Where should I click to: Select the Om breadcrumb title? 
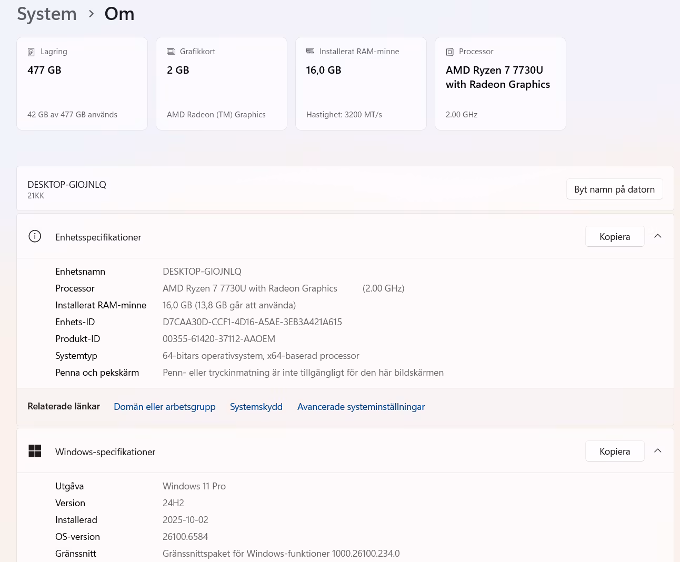click(119, 14)
